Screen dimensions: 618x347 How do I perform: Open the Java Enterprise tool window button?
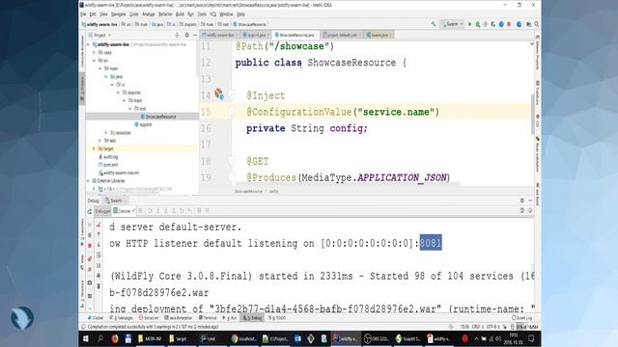[179, 318]
